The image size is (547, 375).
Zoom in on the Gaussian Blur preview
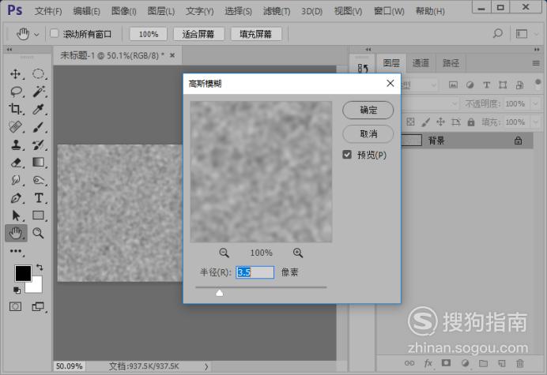click(x=297, y=253)
